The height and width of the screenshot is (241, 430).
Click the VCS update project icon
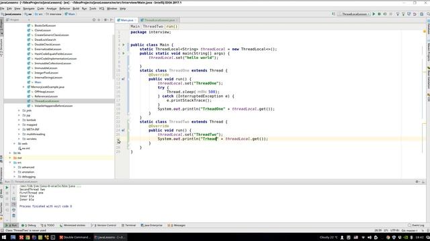pyautogui.click(x=397, y=14)
